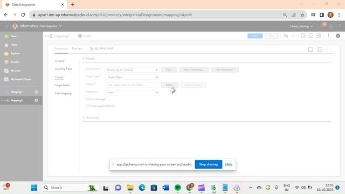The height and width of the screenshot is (194, 345).
Task: Click the undo icon in the mapping toolbar
Action: pyautogui.click(x=286, y=36)
